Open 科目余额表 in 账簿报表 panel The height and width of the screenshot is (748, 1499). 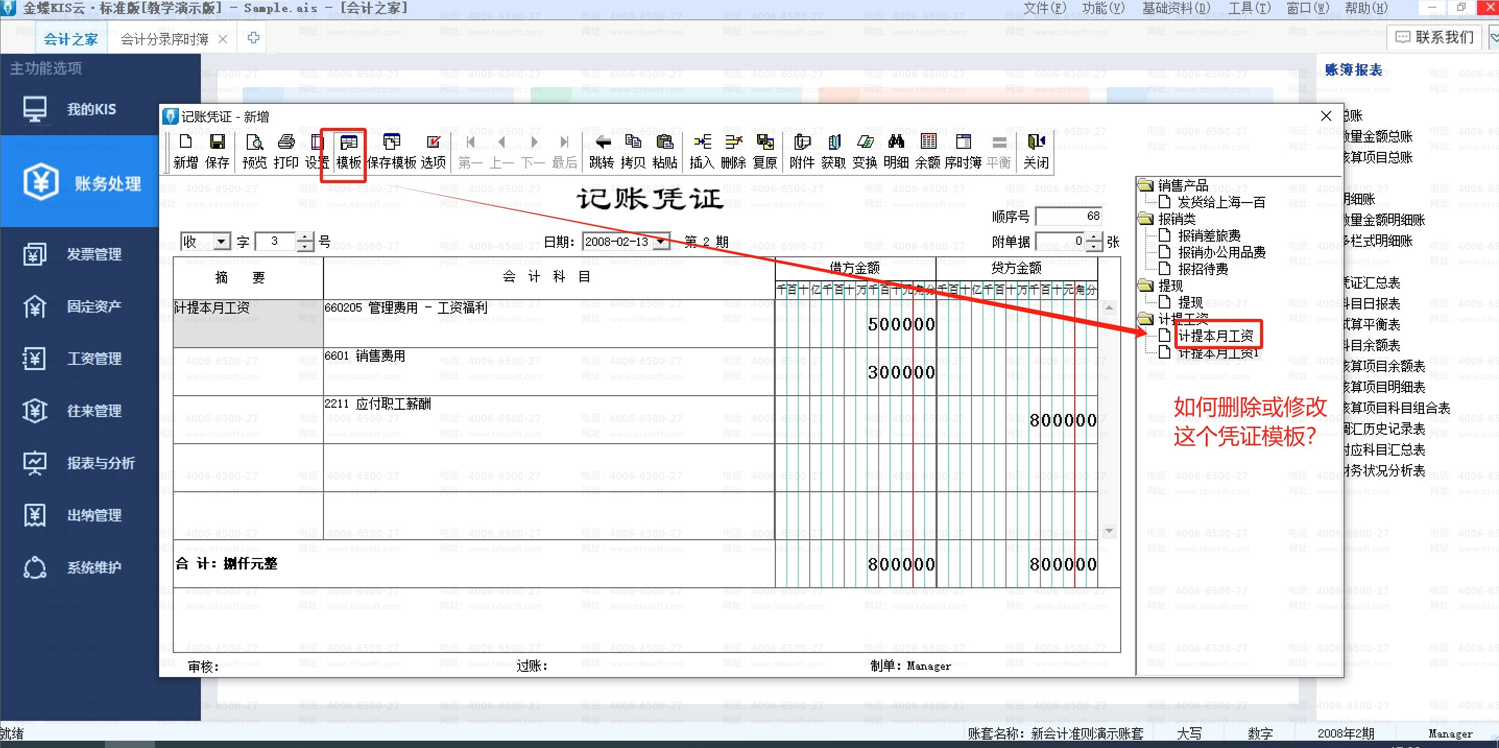click(x=1372, y=345)
